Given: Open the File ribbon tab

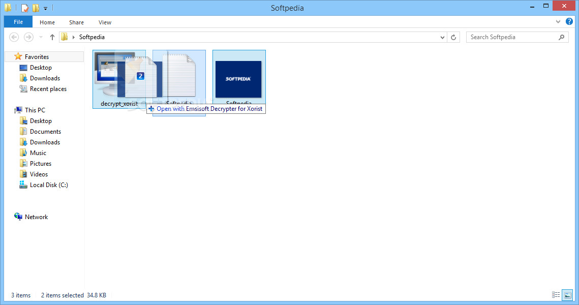Looking at the screenshot, I should point(18,22).
